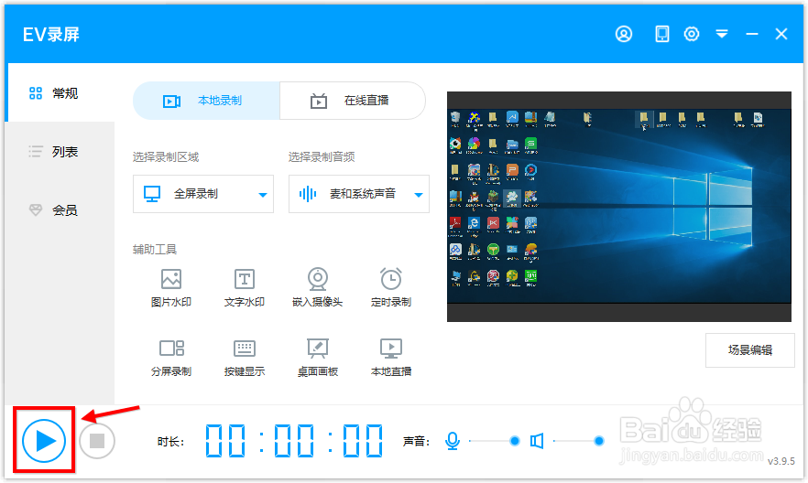
Task: Click the 选择录制音频 label
Action: tap(322, 157)
